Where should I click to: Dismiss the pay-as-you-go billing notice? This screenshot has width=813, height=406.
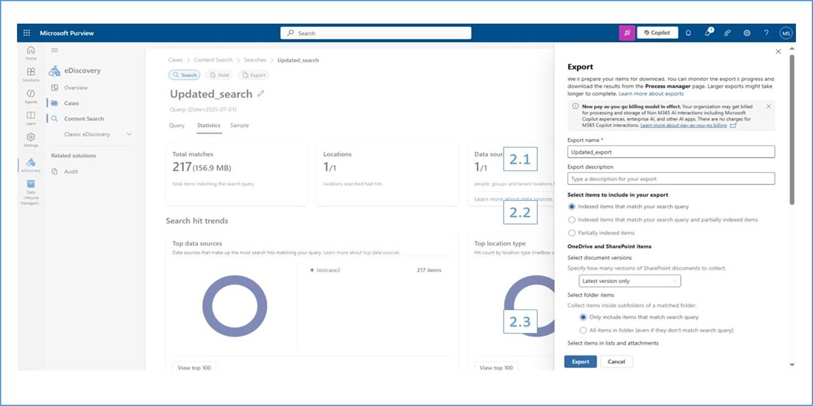coord(768,106)
